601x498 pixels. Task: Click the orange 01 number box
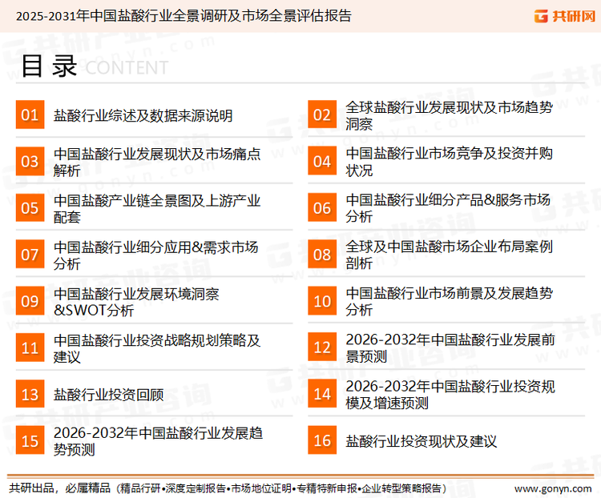(30, 114)
